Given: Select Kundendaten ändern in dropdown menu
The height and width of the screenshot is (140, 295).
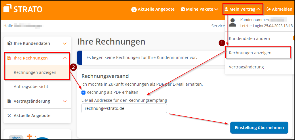Looking at the screenshot, I should click(x=249, y=39).
